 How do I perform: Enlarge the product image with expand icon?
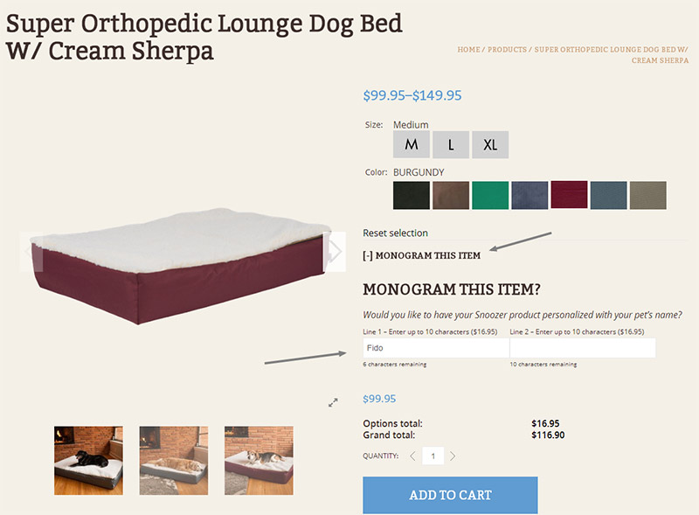click(333, 402)
